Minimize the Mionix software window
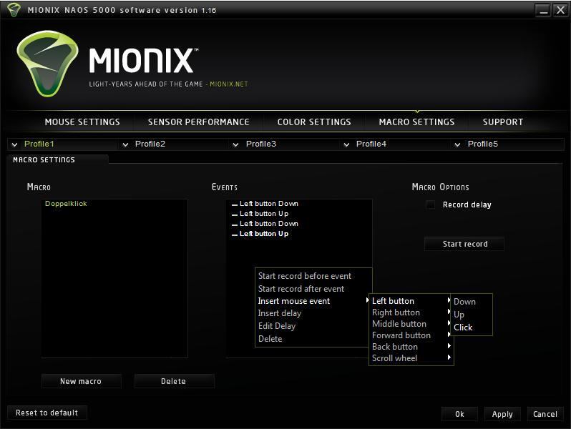 (543, 10)
